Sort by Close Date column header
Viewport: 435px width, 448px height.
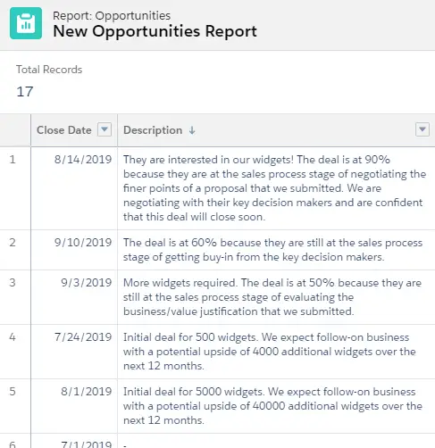(x=64, y=130)
